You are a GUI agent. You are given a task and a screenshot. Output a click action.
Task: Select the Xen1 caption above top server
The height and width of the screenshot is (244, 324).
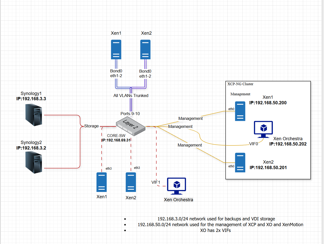(x=116, y=33)
